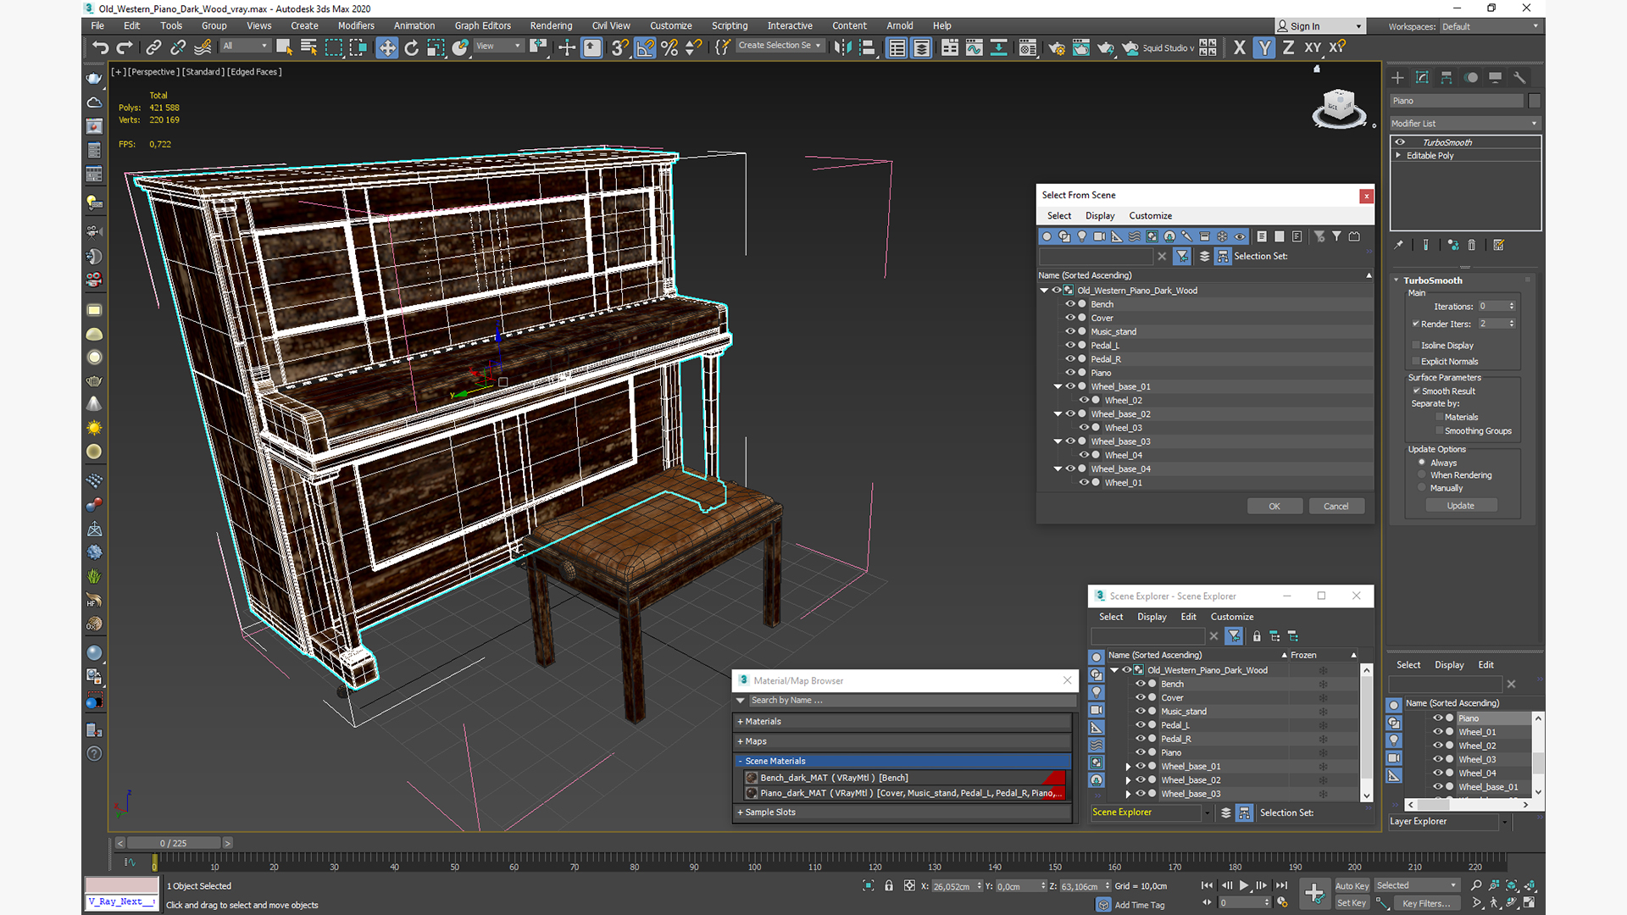Click the Piano object color swatch

[x=1534, y=101]
